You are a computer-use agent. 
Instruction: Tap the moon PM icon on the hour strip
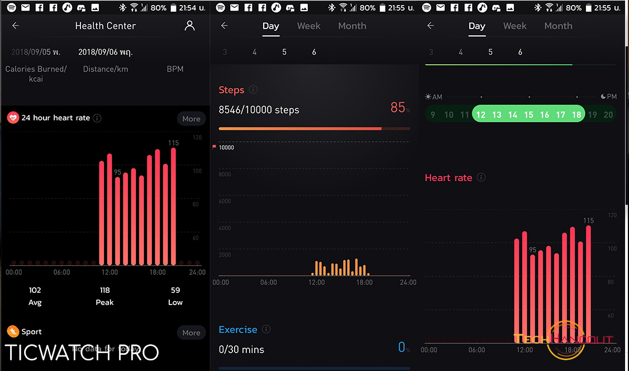(603, 96)
